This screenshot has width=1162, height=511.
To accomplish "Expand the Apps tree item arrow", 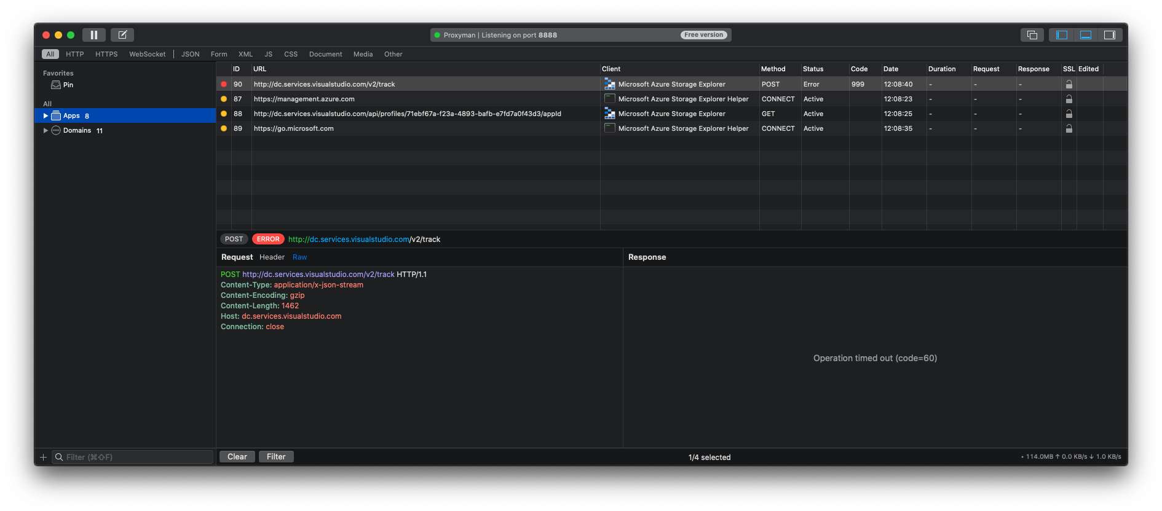I will 45,115.
